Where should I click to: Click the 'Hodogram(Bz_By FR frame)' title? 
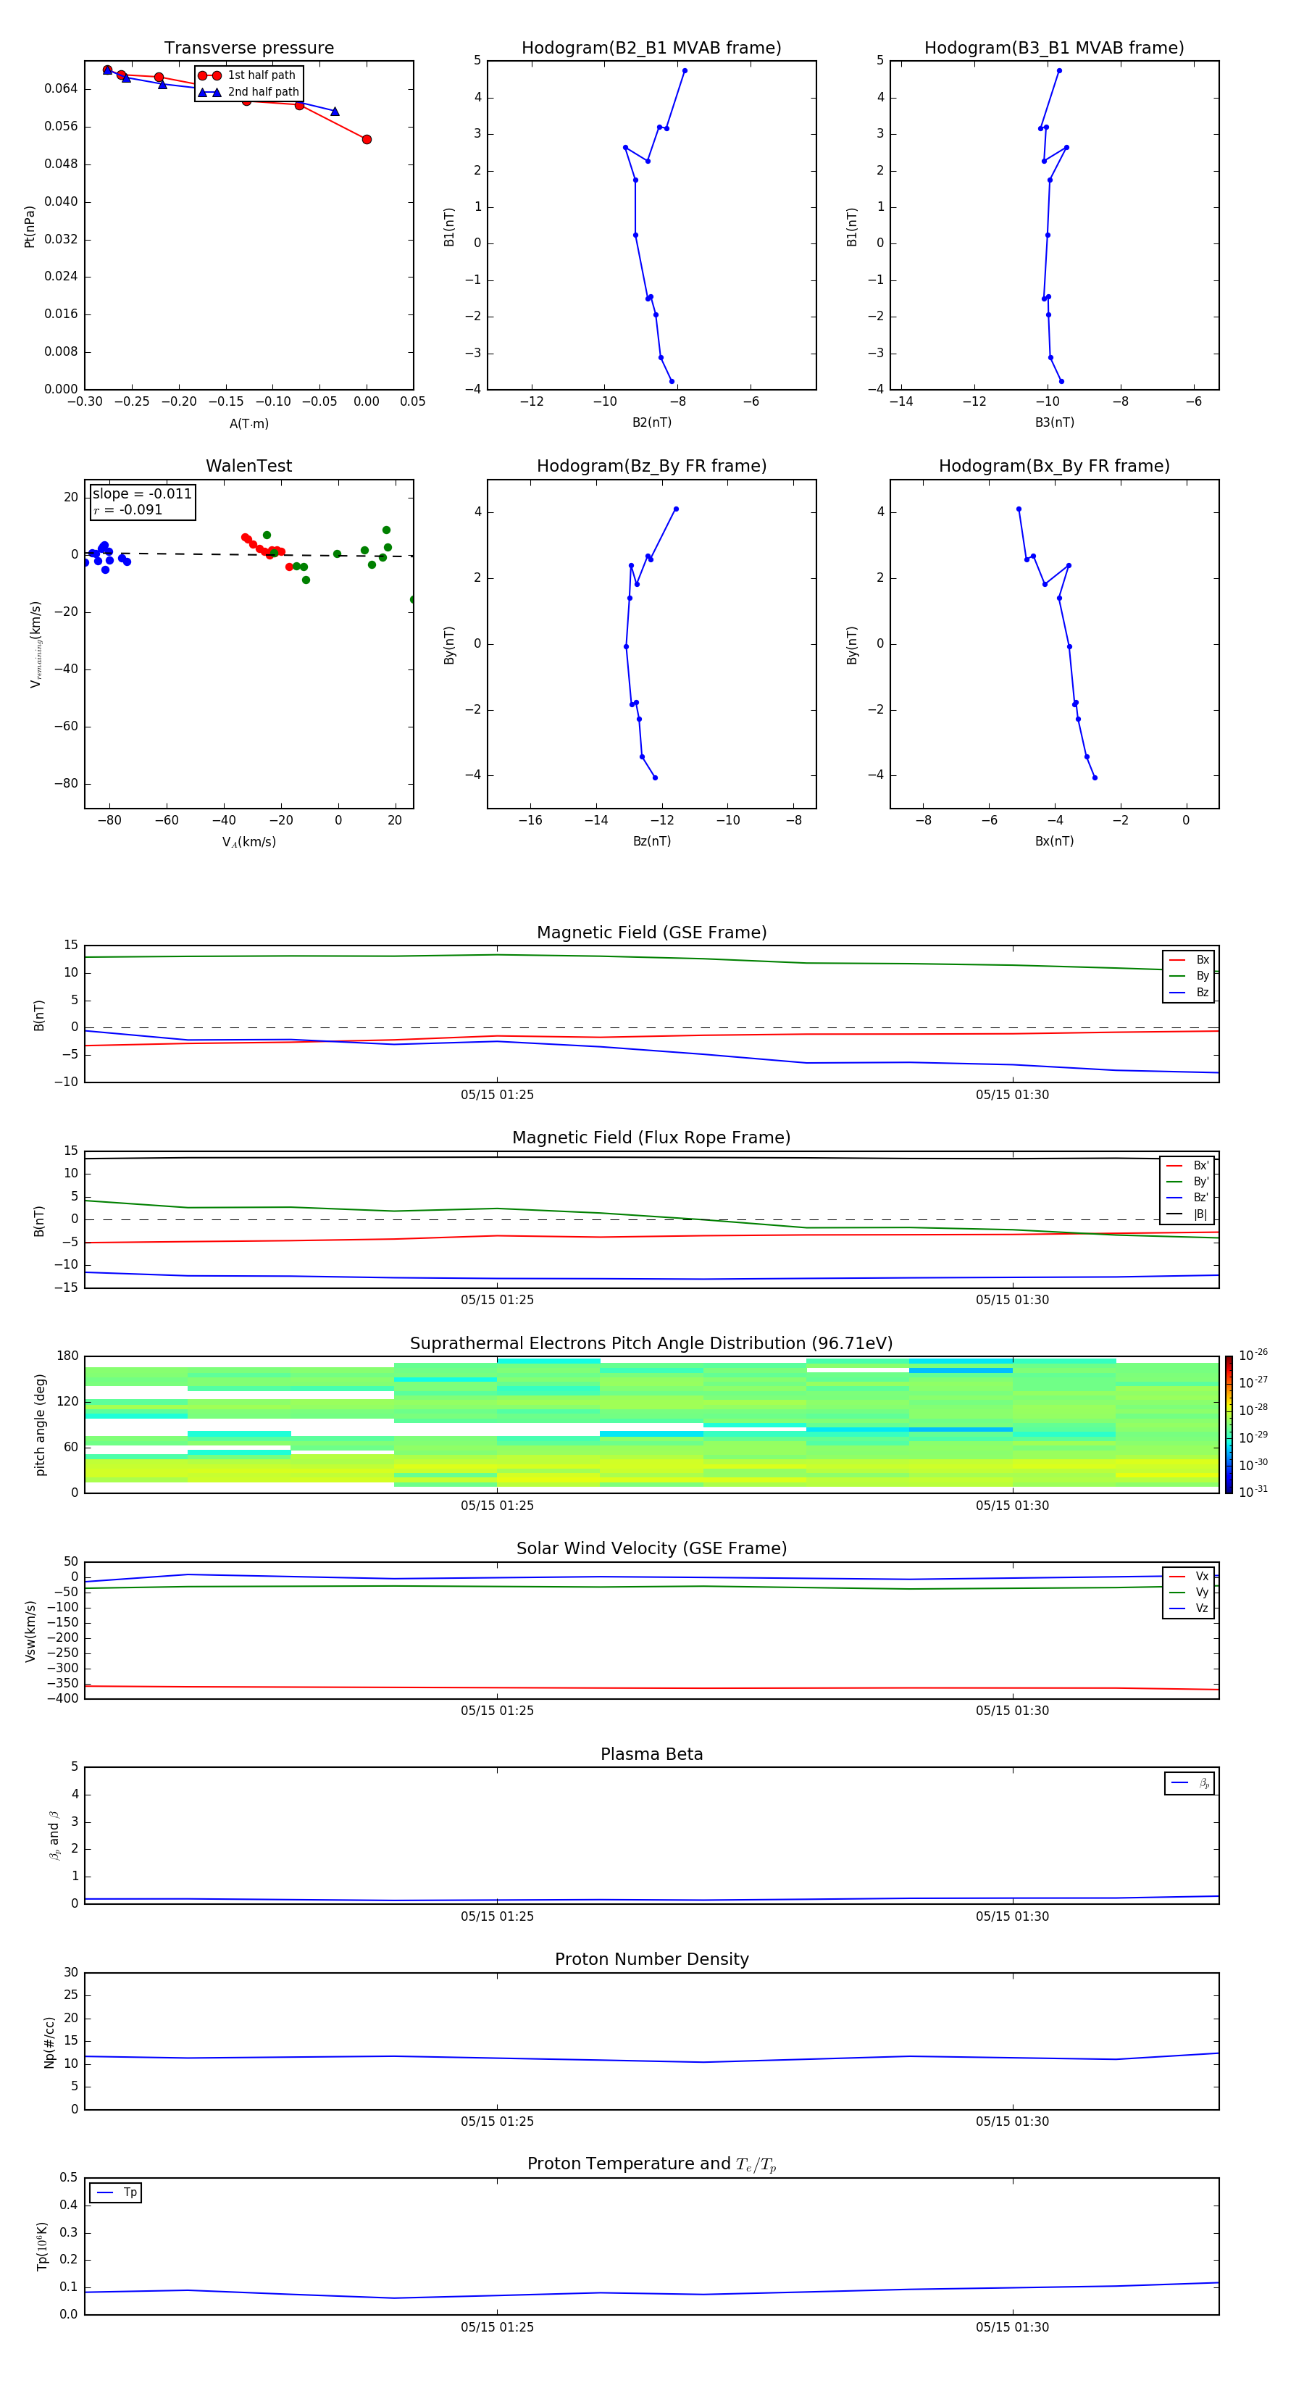[651, 466]
